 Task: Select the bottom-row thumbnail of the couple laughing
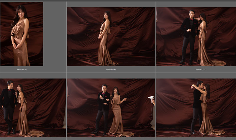(33, 108)
